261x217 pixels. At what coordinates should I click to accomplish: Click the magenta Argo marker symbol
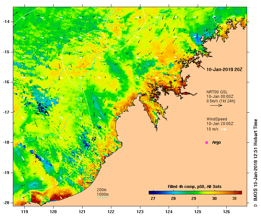tap(206, 142)
